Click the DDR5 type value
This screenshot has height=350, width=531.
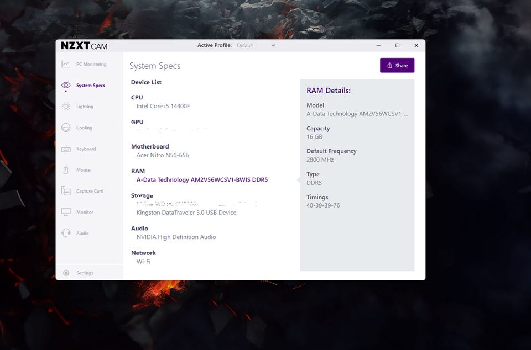(x=314, y=183)
